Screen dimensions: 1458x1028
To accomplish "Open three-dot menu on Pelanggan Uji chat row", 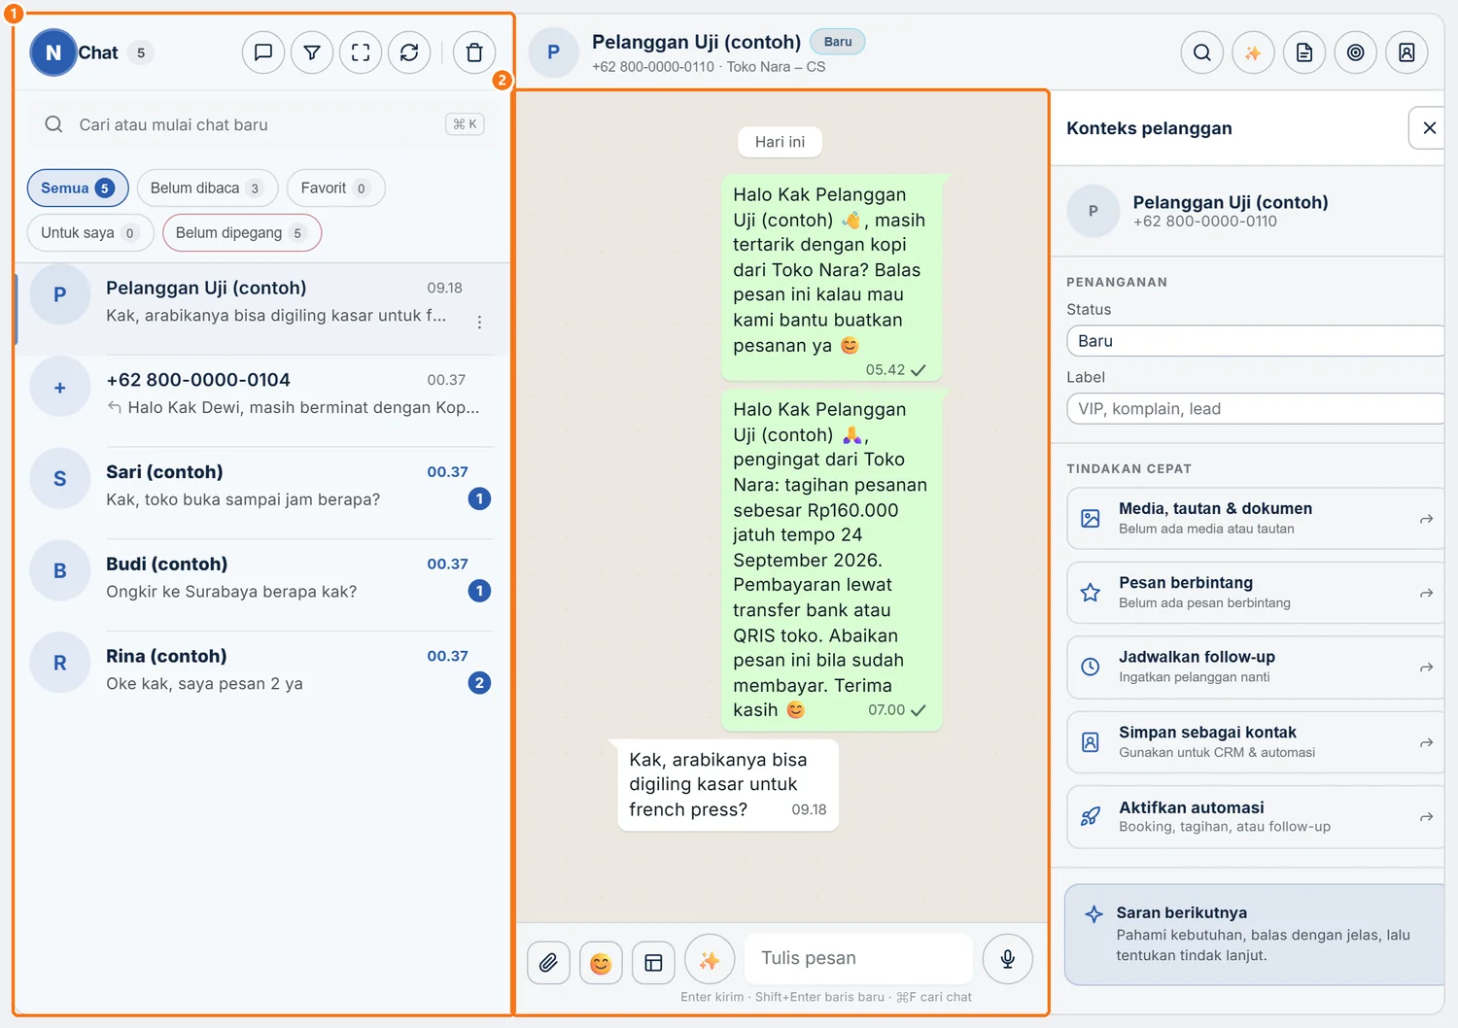I will [x=479, y=323].
